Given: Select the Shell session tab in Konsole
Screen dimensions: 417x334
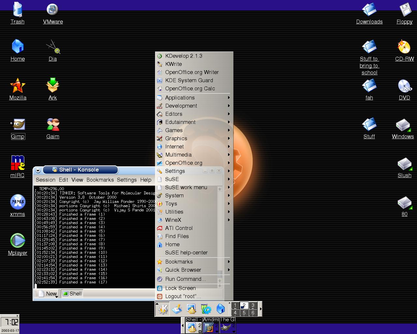Looking at the screenshot, I should click(72, 294).
